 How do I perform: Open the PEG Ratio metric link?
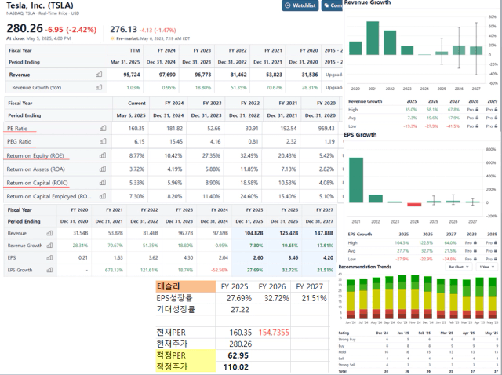19,141
